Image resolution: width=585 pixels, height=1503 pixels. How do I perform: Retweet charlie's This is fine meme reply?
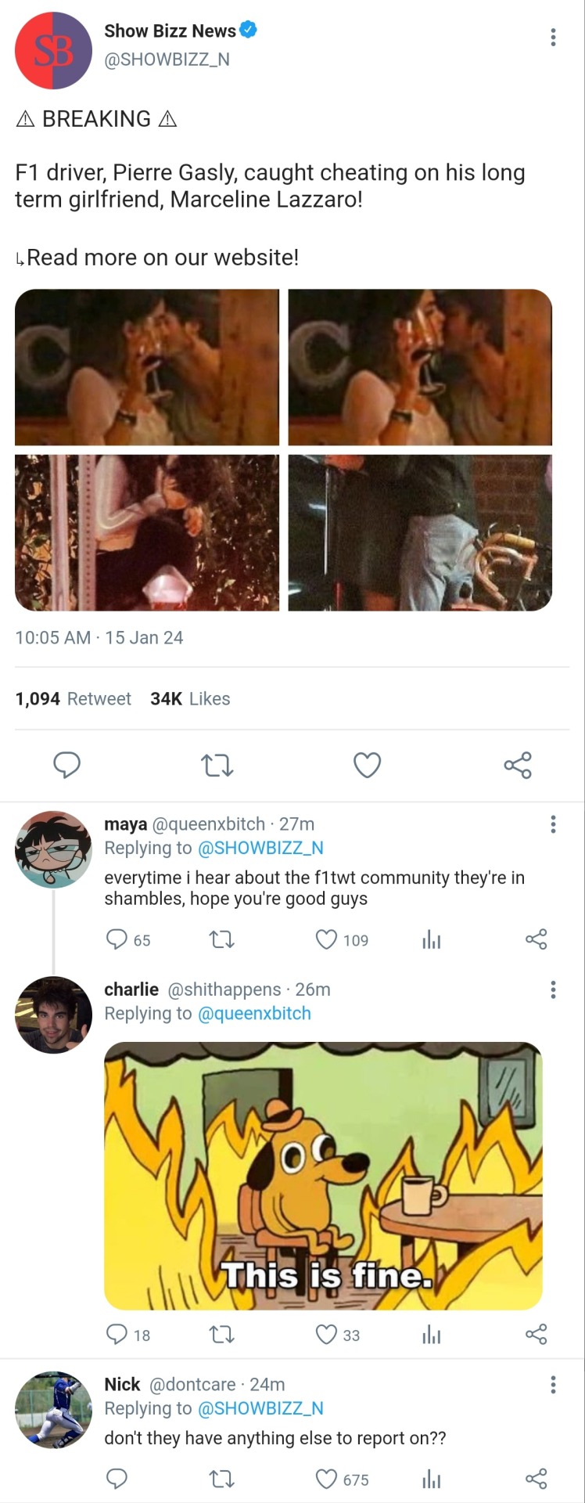[222, 1334]
